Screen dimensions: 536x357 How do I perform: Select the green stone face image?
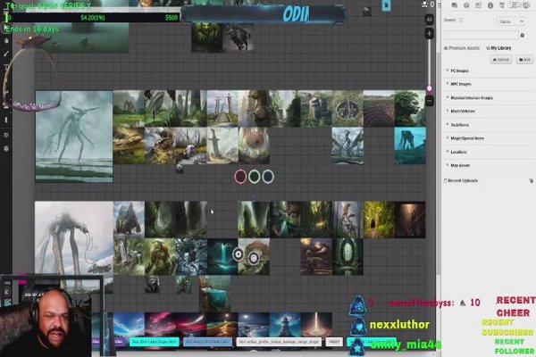click(410, 109)
